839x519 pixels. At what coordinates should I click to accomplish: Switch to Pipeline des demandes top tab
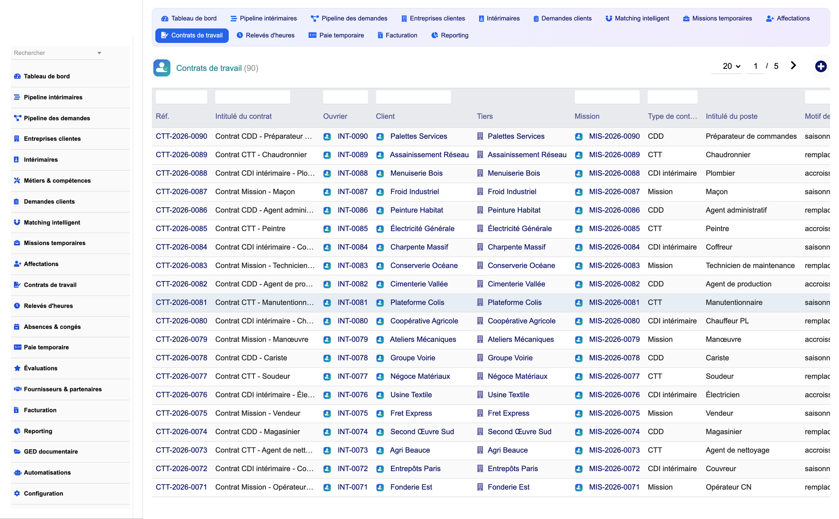pyautogui.click(x=349, y=19)
